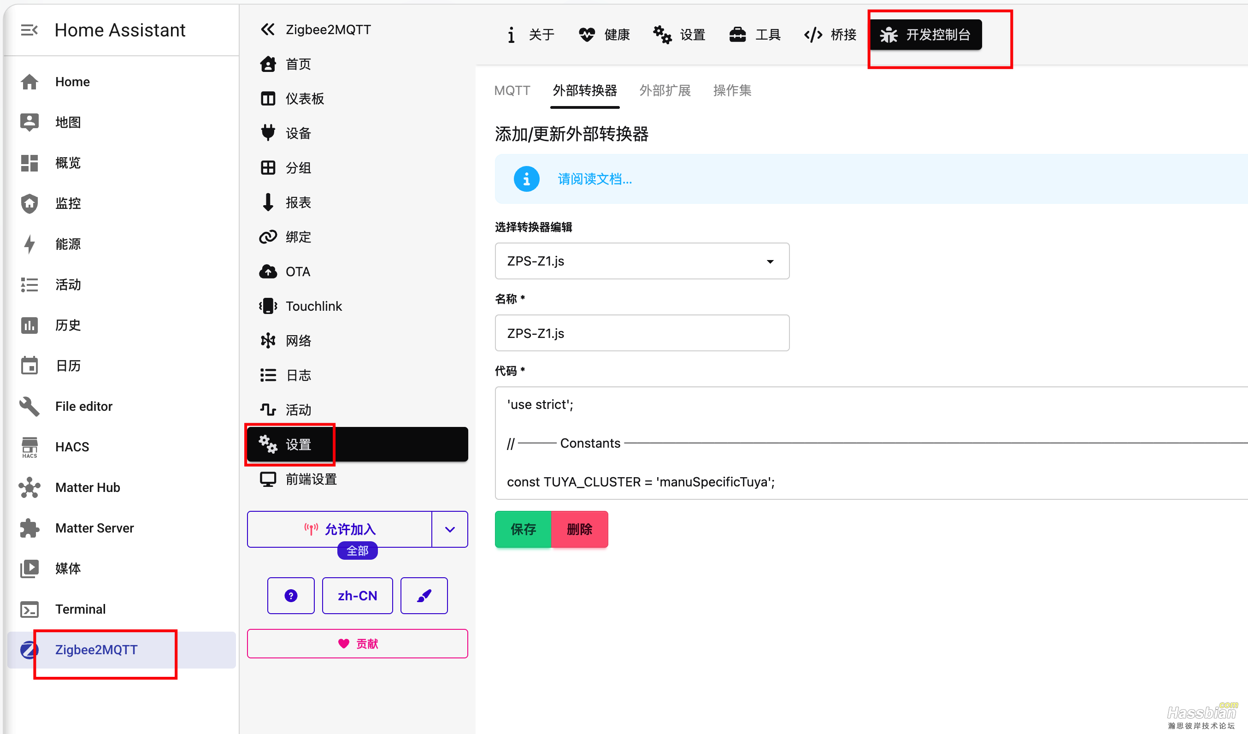Select 开发控制台 dev console tab
This screenshot has height=734, width=1248.
(925, 35)
